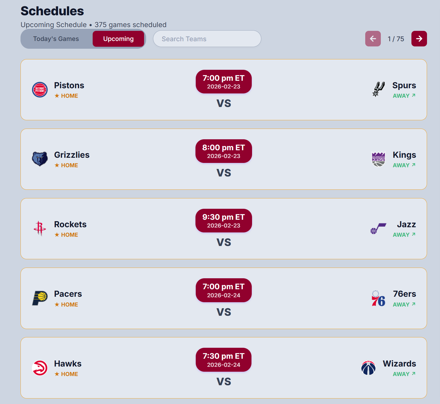
Task: Click the Philadelphia 76ers logo
Action: tap(378, 298)
